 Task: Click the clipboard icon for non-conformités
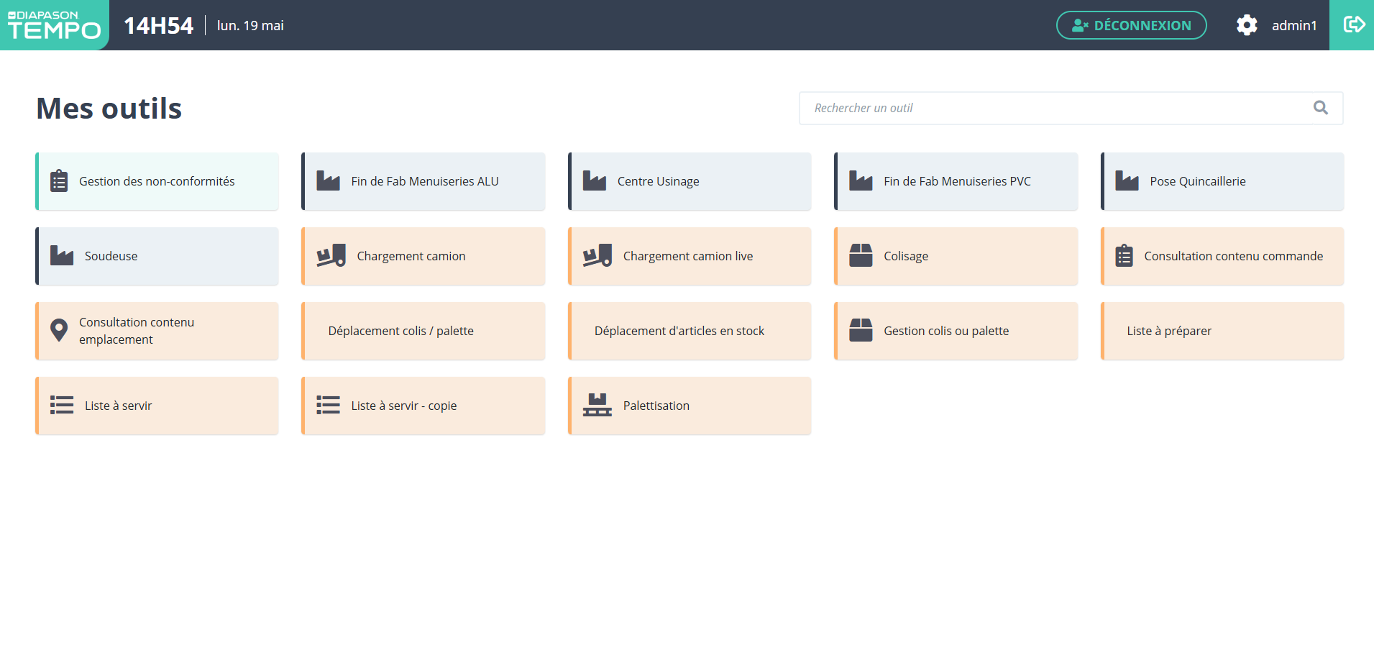coord(59,181)
